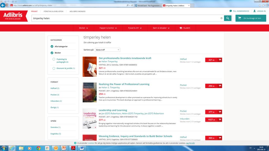Switch to the WorldClient browser tab

click(148, 6)
